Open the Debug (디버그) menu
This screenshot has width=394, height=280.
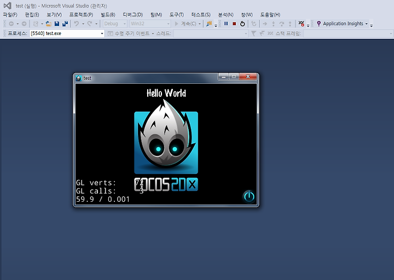[x=132, y=15]
